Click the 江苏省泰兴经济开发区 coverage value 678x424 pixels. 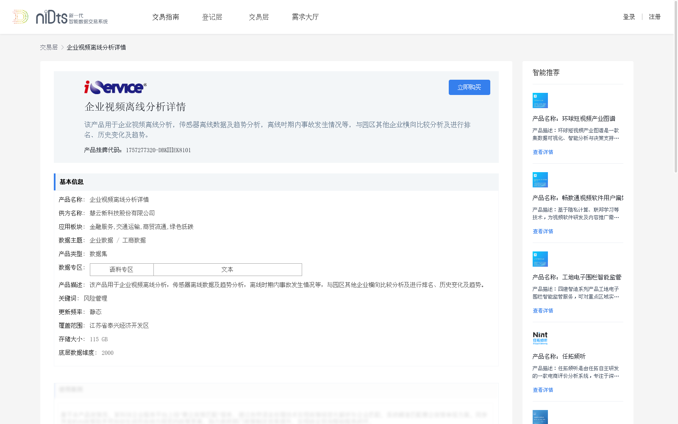(x=119, y=326)
